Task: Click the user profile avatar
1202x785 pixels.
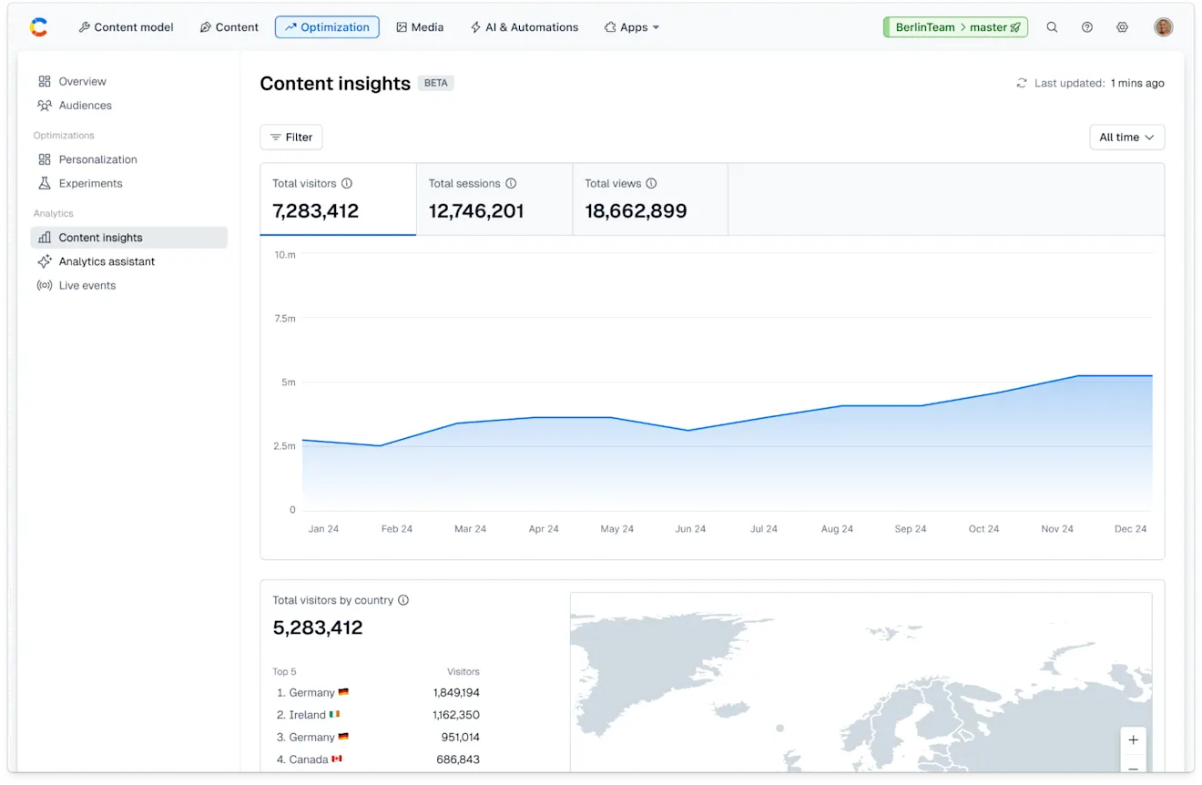Action: coord(1163,27)
